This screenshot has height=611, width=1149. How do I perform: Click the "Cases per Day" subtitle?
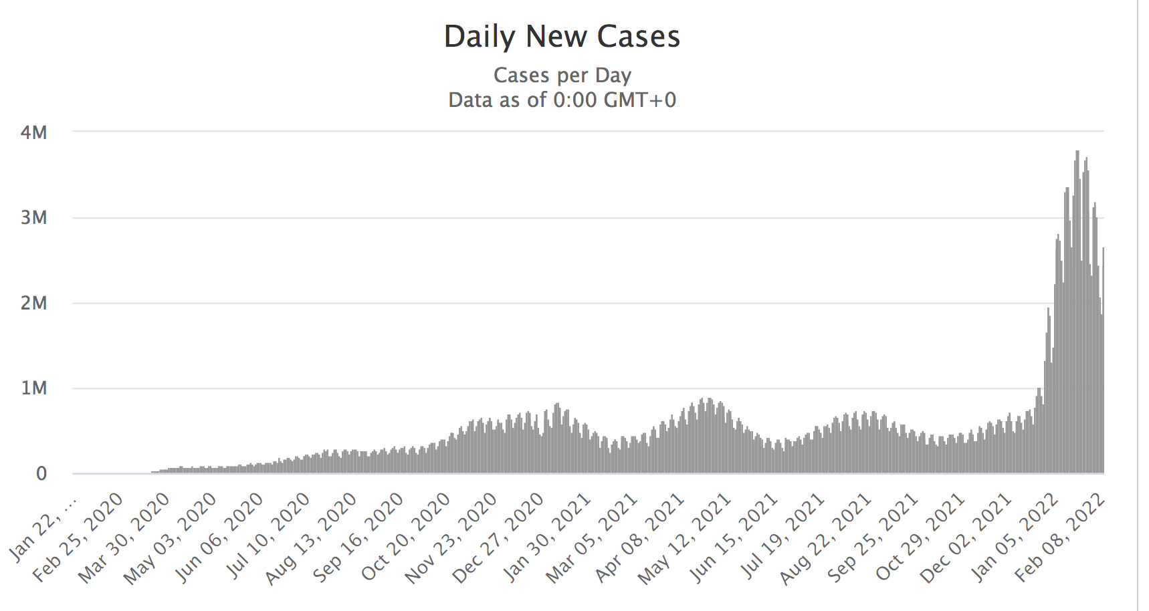point(562,75)
